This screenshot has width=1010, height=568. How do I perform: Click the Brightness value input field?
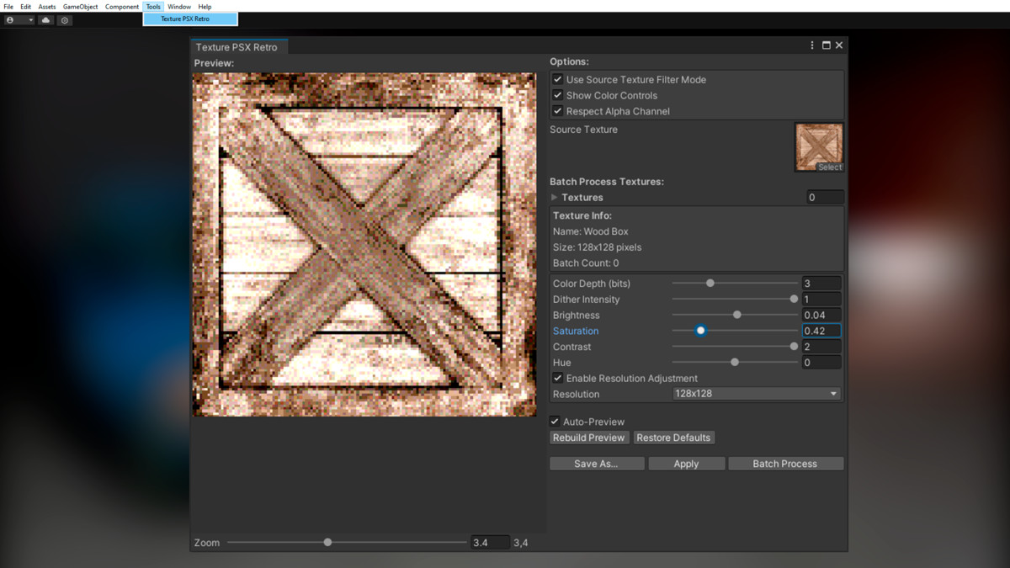coord(821,316)
